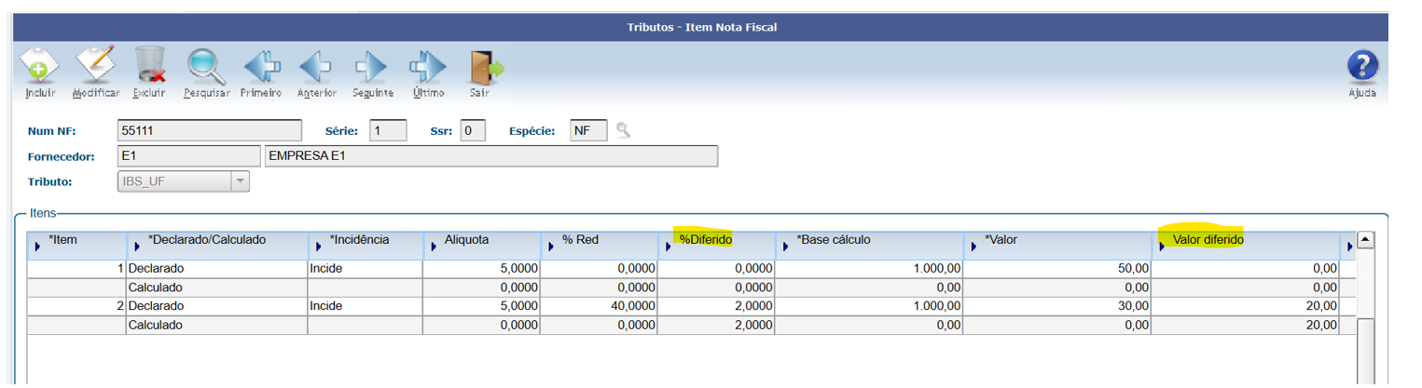Sort by %Diferido column header
Screen dimensions: 1422x388
(716, 246)
